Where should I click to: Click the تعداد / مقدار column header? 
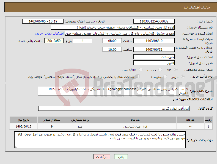pyautogui.click(x=52, y=120)
